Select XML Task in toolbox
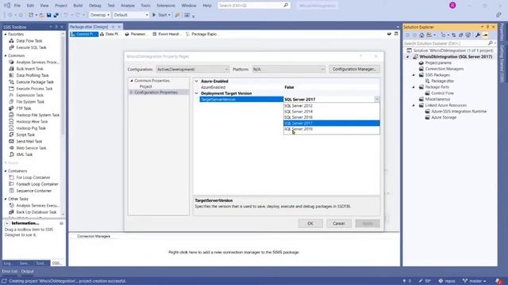This screenshot has width=508, height=285. (25, 155)
